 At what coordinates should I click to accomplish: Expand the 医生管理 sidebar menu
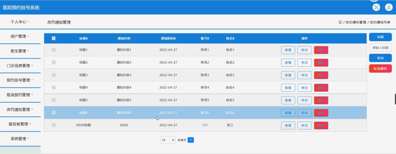(20, 51)
